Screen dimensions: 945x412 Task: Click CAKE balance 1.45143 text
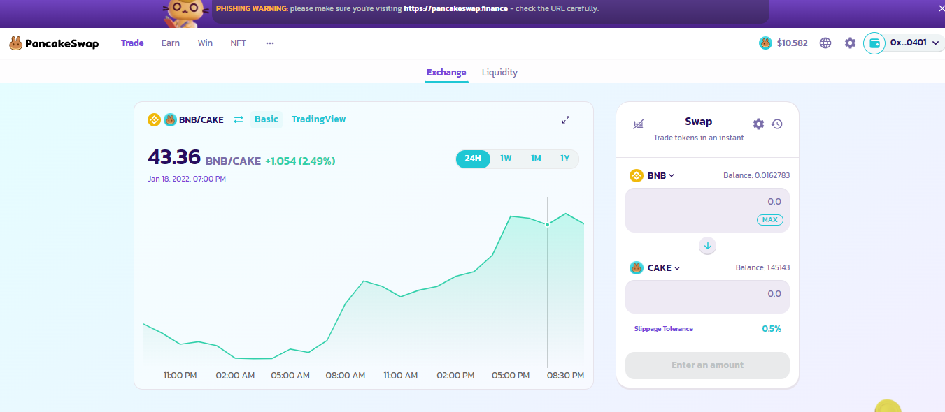[762, 267]
